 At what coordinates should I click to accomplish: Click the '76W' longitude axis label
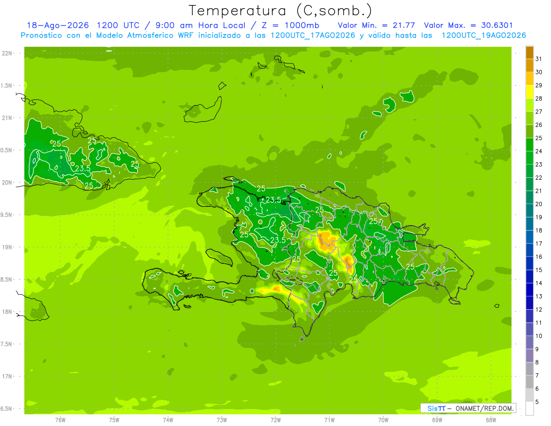(60, 420)
